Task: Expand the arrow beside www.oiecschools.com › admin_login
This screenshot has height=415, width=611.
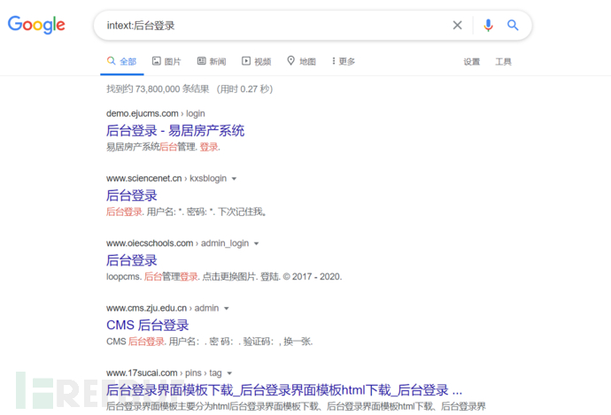Action: tap(257, 243)
